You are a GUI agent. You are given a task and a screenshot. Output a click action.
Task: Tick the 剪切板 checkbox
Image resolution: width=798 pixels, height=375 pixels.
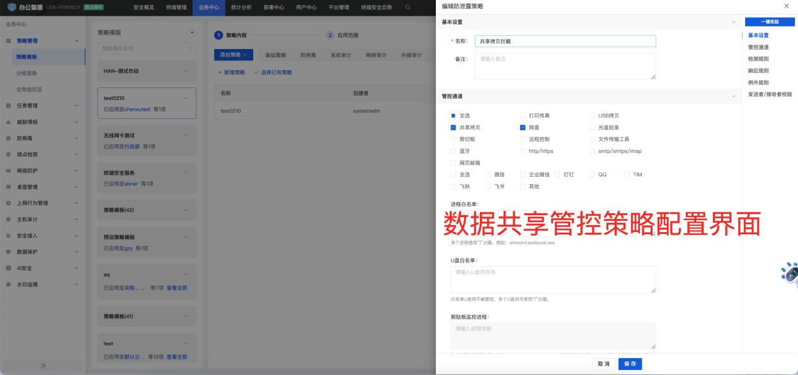(x=453, y=139)
